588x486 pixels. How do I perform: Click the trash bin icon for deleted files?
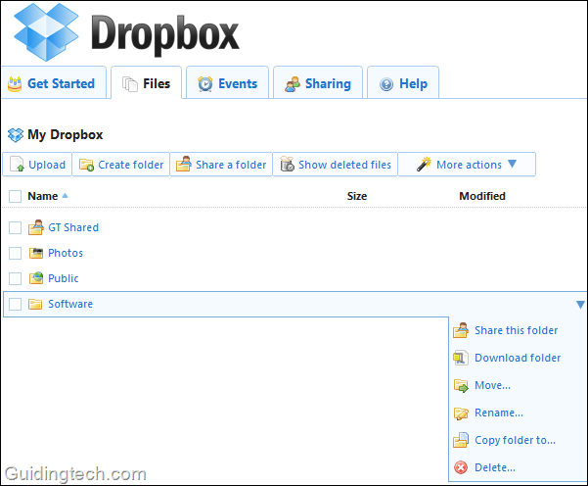click(x=287, y=165)
